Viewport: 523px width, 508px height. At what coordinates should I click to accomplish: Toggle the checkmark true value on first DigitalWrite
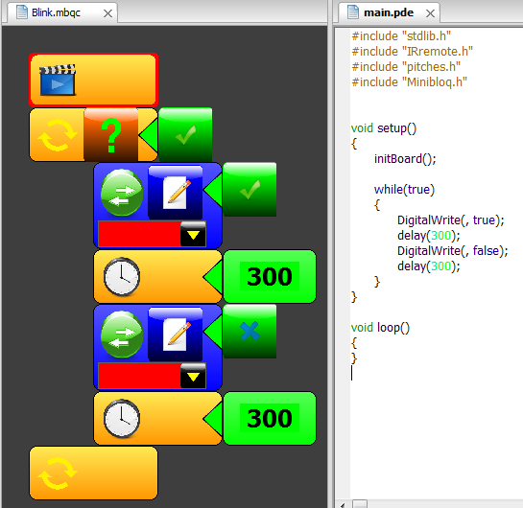[x=250, y=190]
